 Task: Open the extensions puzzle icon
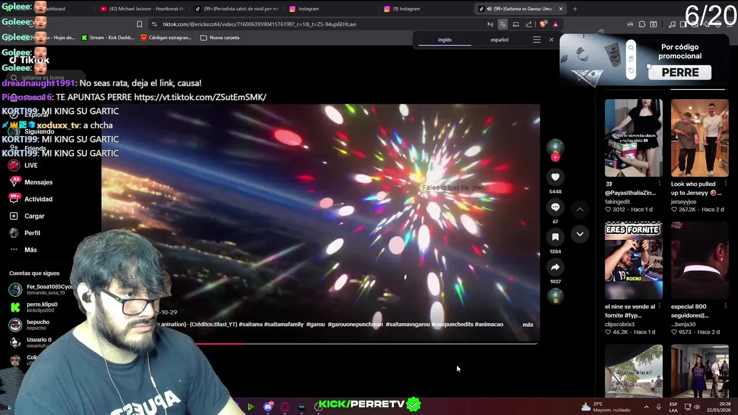pos(642,24)
